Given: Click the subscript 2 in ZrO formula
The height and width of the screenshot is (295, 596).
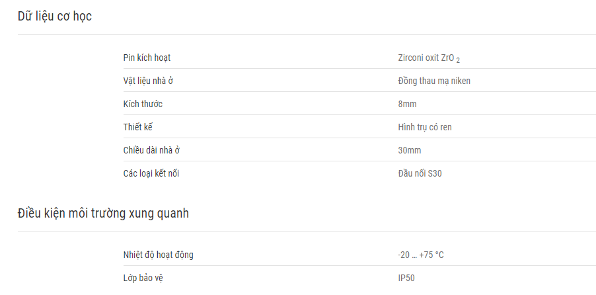Looking at the screenshot, I should pyautogui.click(x=458, y=60).
